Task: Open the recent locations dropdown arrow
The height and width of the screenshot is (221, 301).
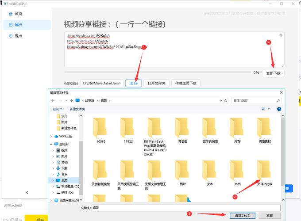Action: (66, 101)
